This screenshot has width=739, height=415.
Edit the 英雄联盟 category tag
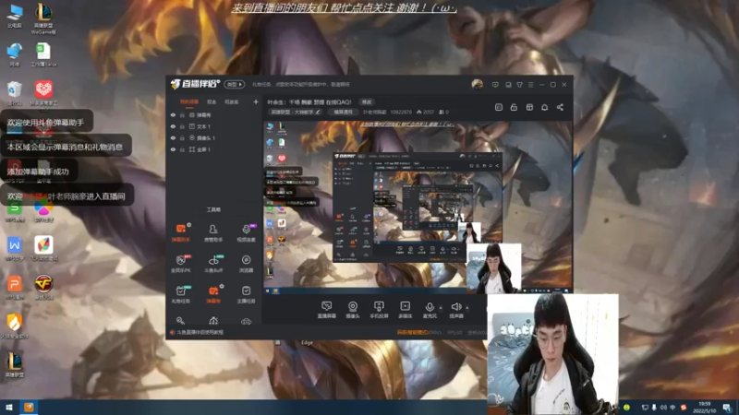[296, 112]
